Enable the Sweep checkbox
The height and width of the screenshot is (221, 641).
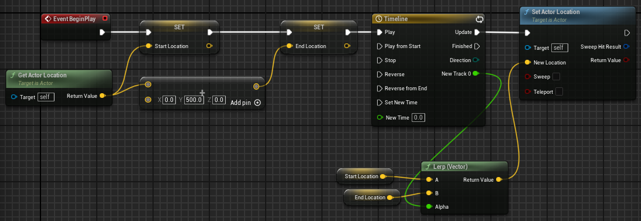point(556,76)
